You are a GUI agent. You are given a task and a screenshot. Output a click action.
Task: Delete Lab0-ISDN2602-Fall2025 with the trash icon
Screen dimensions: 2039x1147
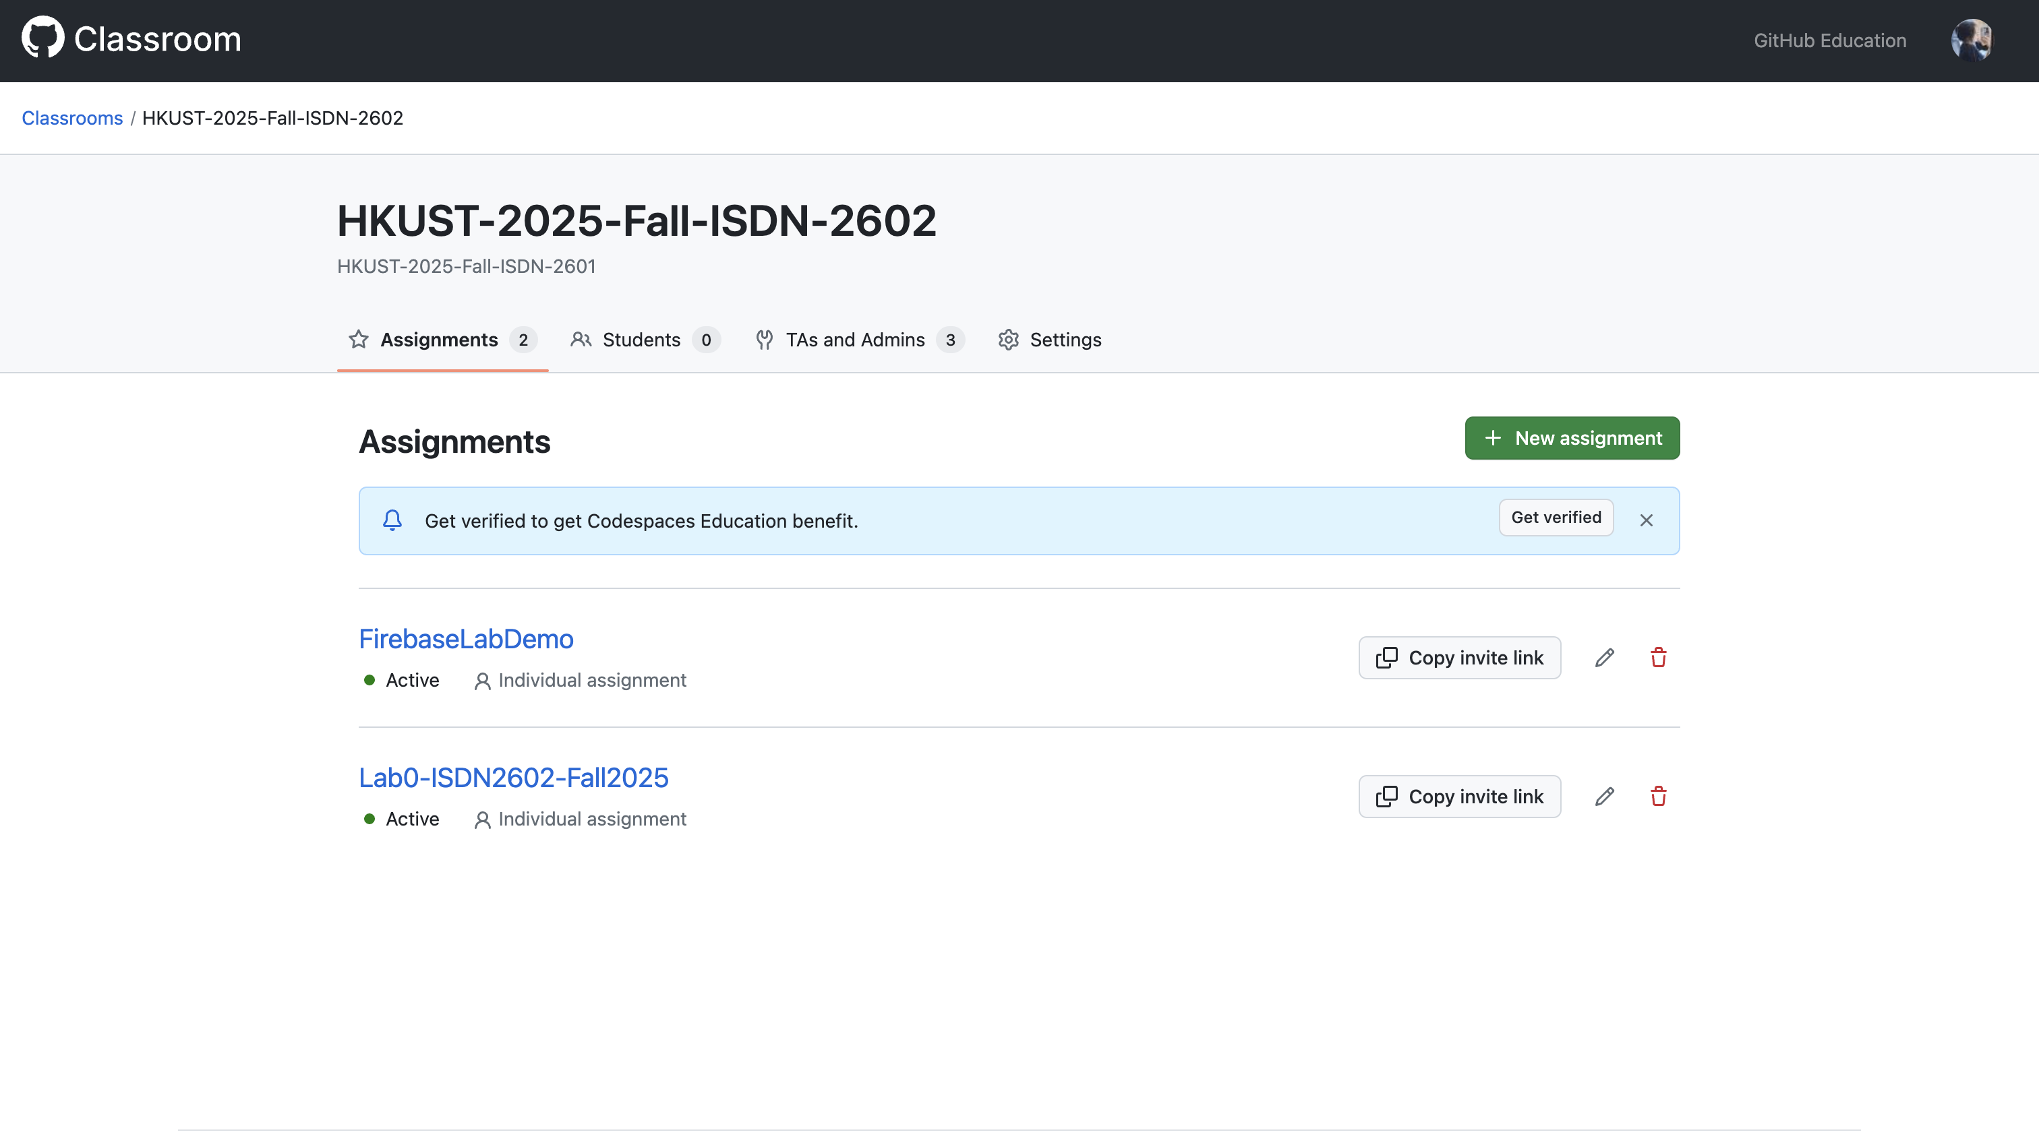(1657, 796)
